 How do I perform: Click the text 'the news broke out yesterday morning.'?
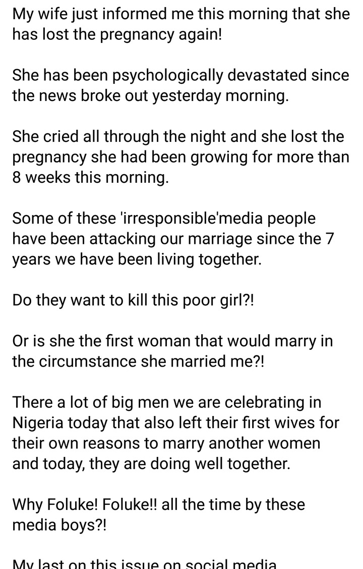151,96
